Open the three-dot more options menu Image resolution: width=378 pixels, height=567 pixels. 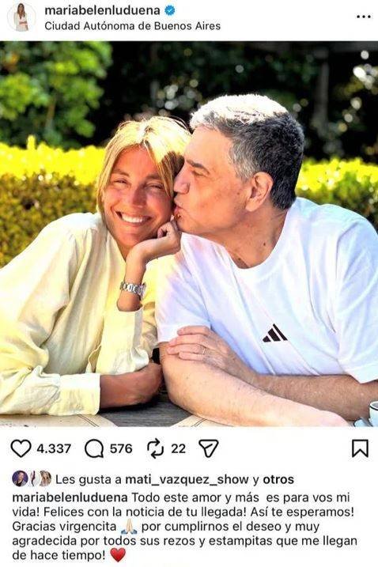click(363, 17)
